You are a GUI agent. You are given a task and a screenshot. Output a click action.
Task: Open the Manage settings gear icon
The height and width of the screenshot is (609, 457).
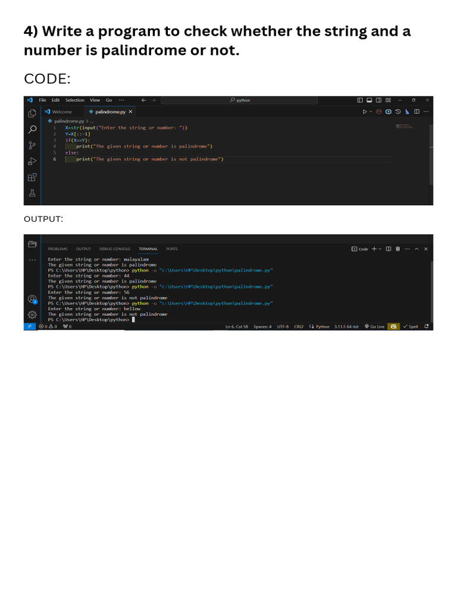[32, 315]
